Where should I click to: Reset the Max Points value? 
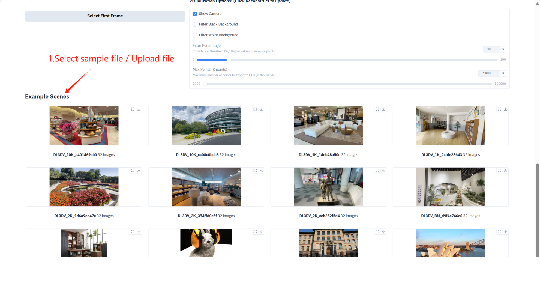click(503, 73)
